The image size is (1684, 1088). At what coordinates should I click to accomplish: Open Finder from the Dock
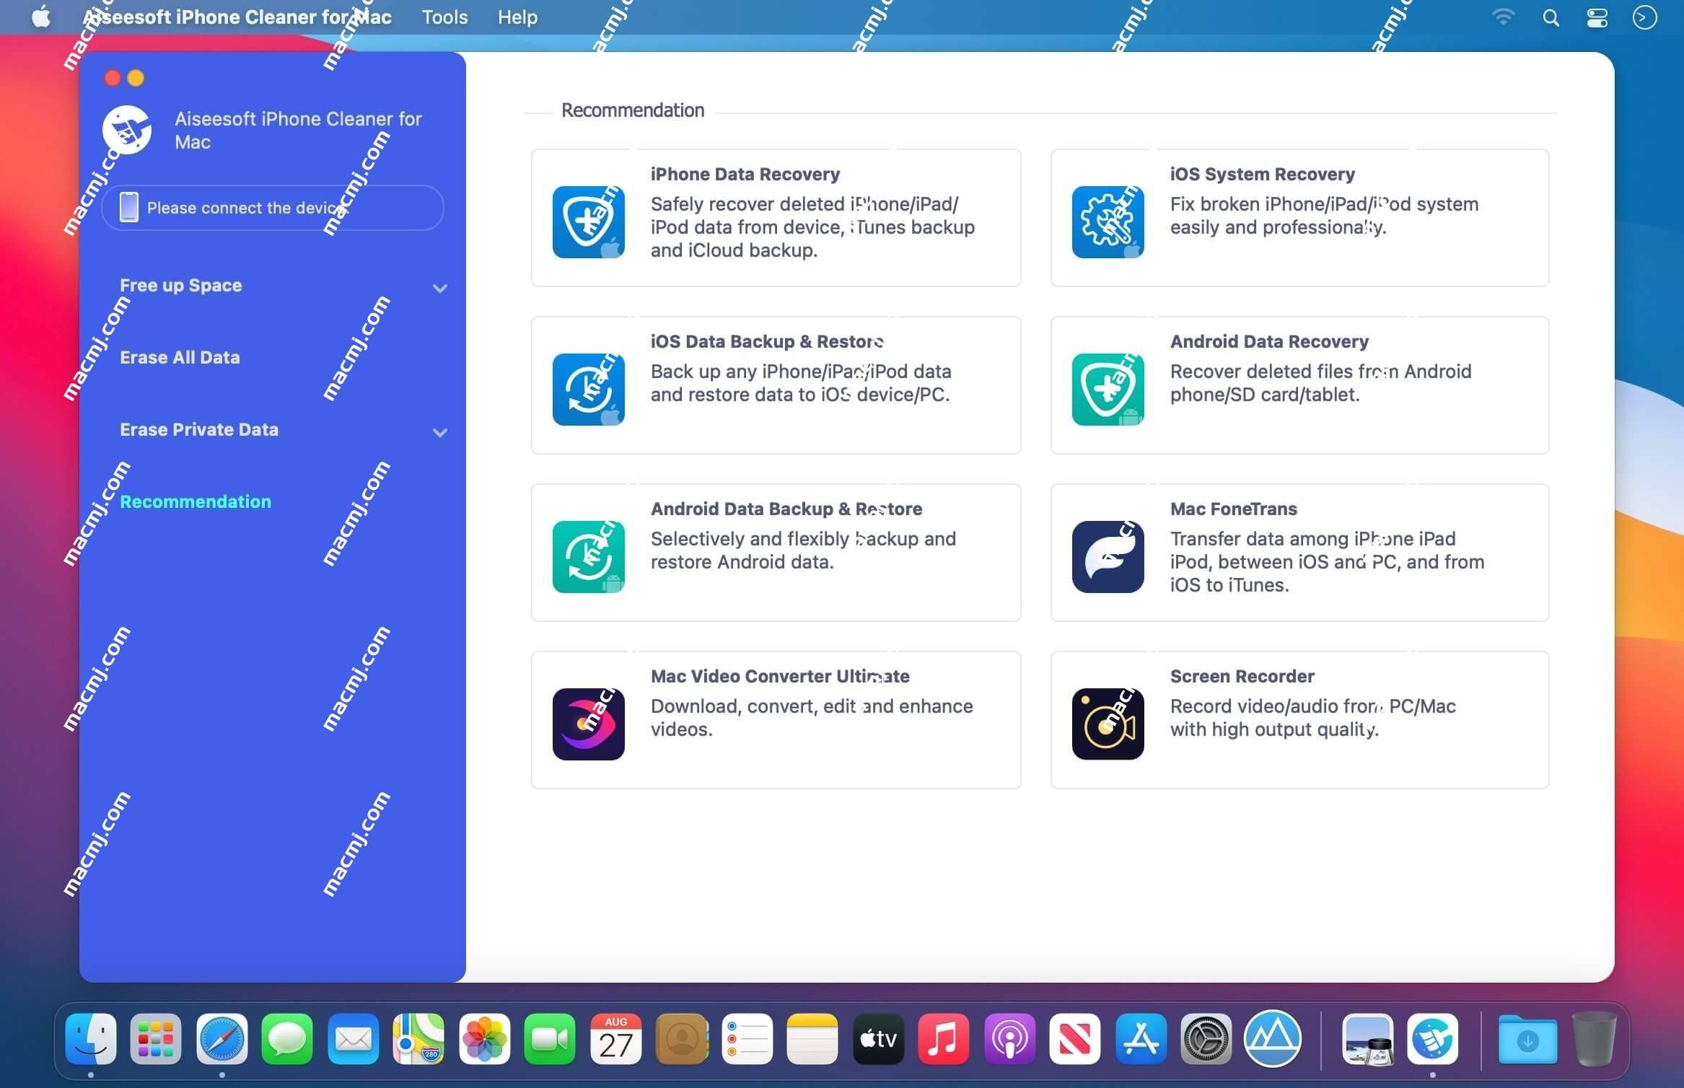90,1039
